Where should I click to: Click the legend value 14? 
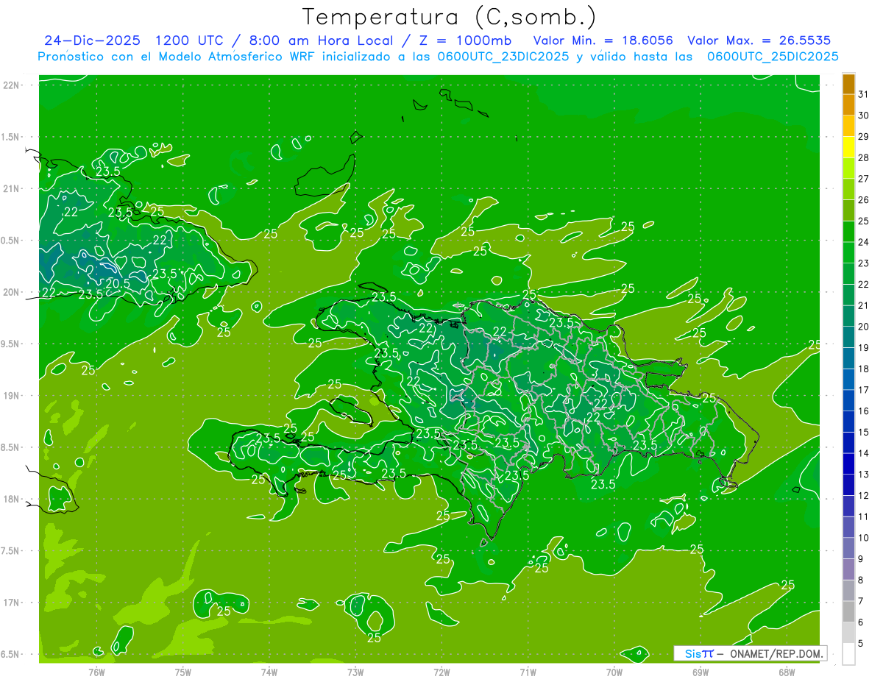coord(864,453)
